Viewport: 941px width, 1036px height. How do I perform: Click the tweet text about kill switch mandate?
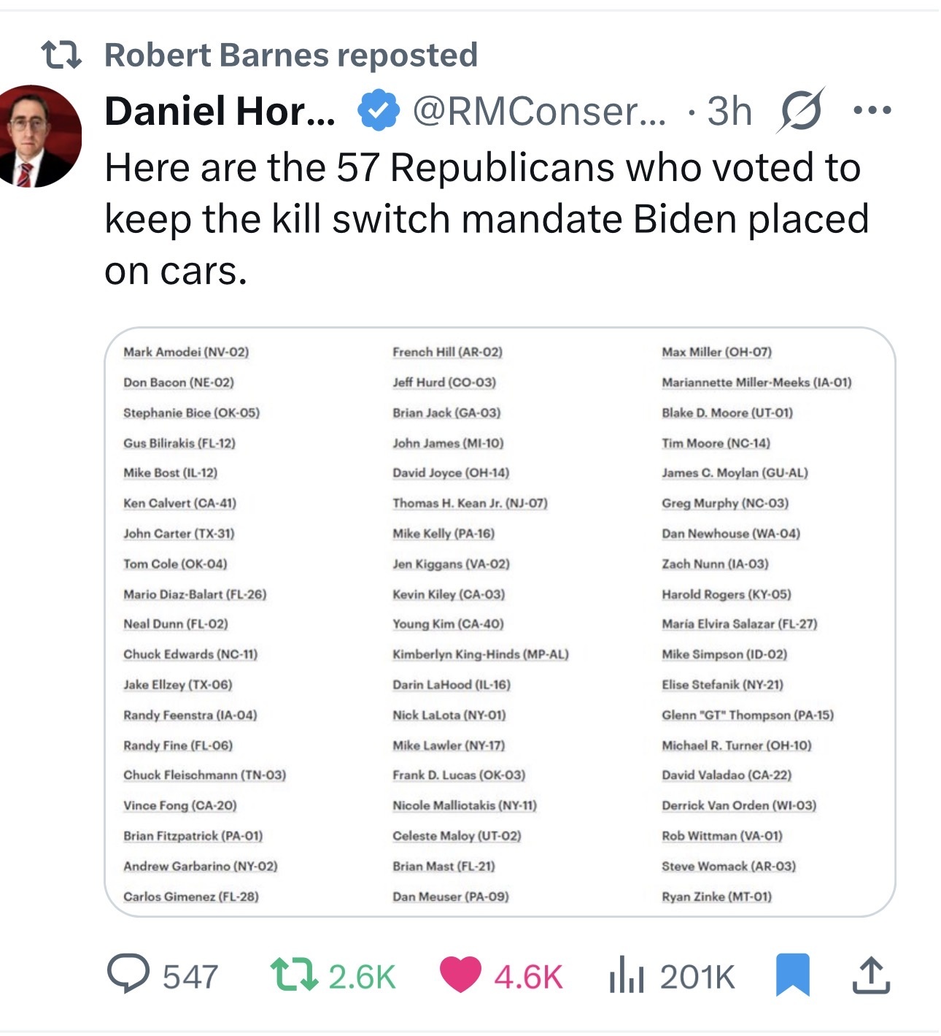pyautogui.click(x=486, y=218)
